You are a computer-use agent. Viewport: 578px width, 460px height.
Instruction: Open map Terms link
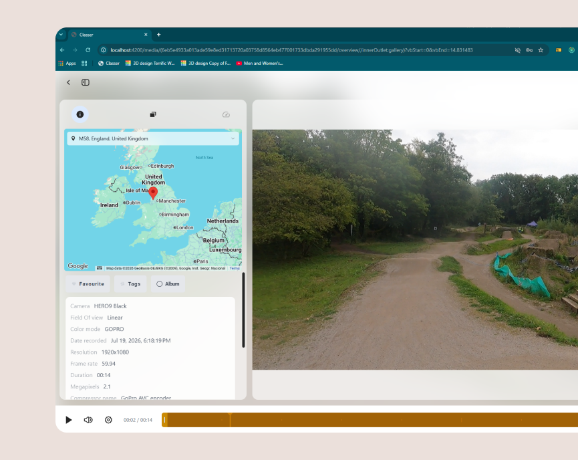[235, 268]
